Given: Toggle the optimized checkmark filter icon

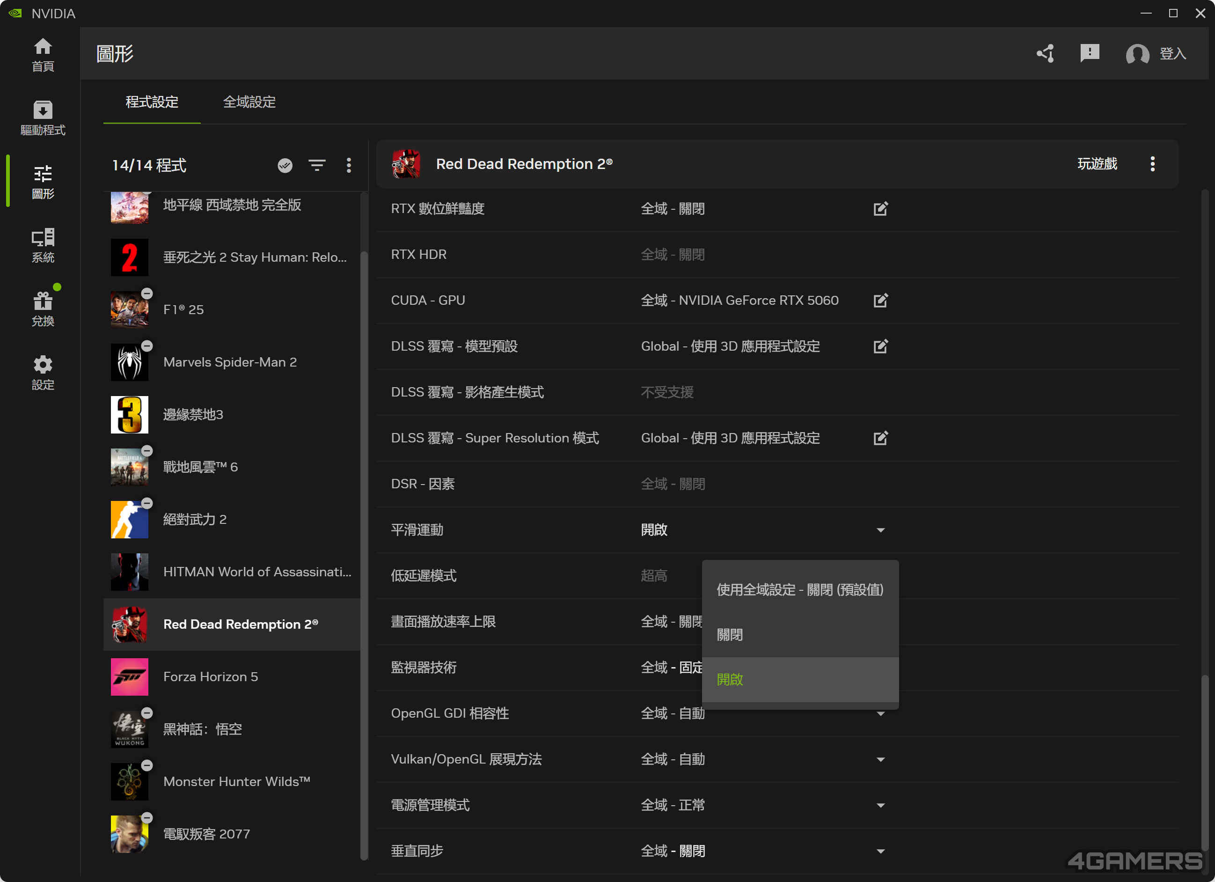Looking at the screenshot, I should point(285,165).
